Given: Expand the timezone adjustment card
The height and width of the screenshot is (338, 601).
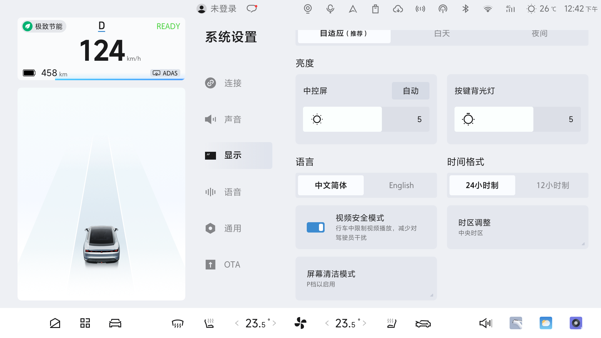Looking at the screenshot, I should (x=517, y=227).
